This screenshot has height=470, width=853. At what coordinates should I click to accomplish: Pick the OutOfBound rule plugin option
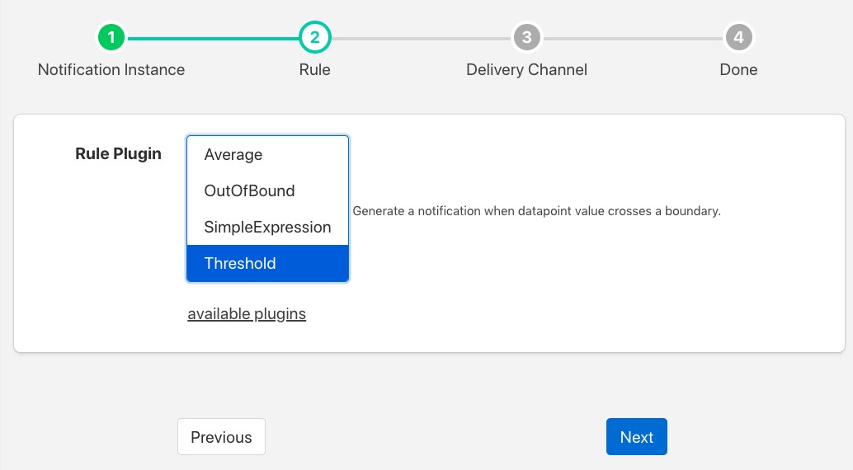pos(249,191)
